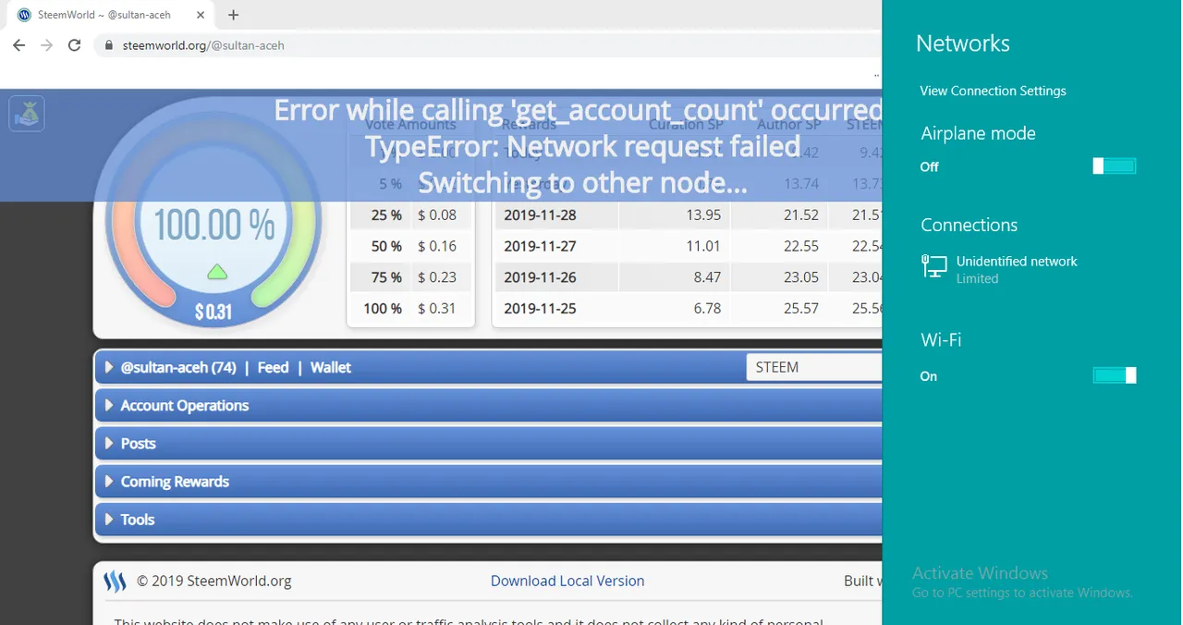Image resolution: width=1183 pixels, height=625 pixels.
Task: Click the © 2019 SteemWorld.org footer text
Action: point(214,582)
